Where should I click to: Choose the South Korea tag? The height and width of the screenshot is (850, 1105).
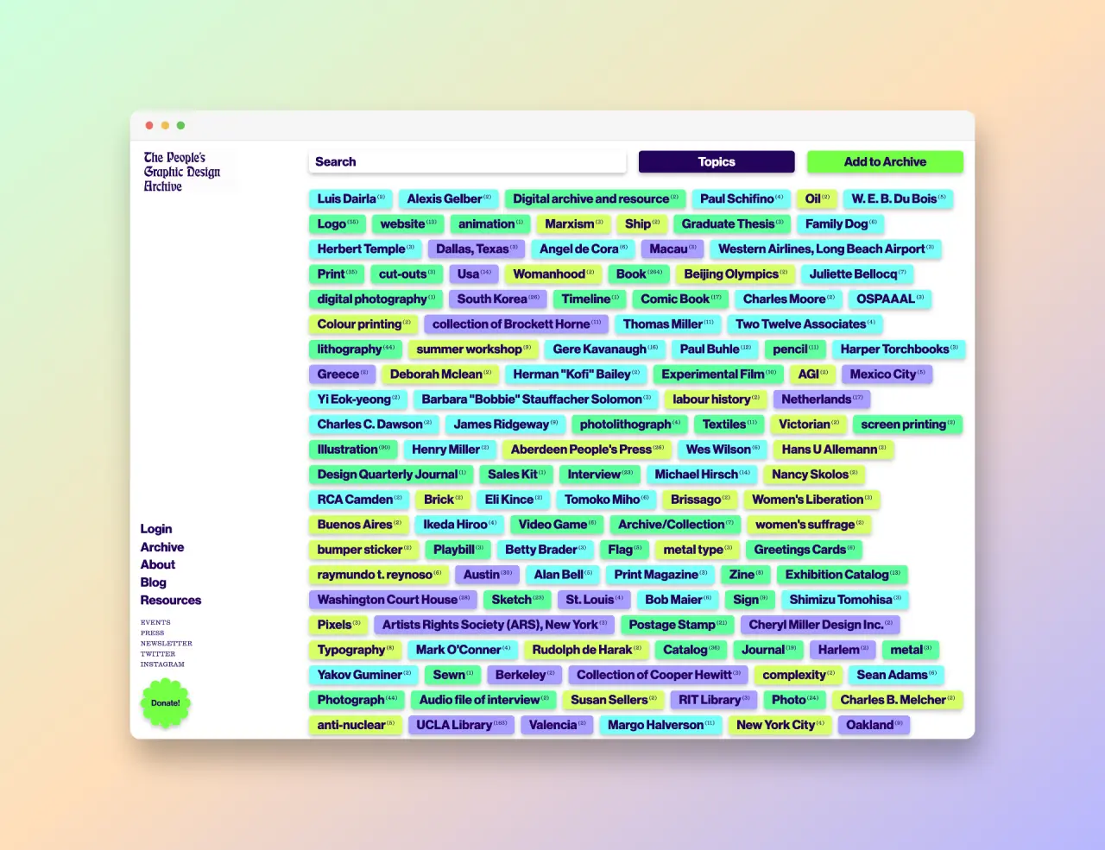click(498, 299)
